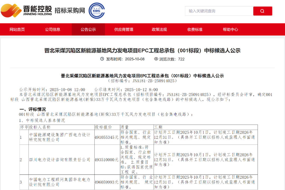Image resolution: width=285 pixels, height=190 pixels.
Task: Select the 公告公示 navigation tab
Action: [88, 29]
